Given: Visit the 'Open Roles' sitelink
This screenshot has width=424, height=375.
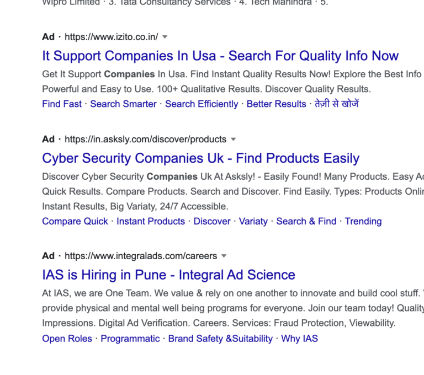Looking at the screenshot, I should click(67, 339).
